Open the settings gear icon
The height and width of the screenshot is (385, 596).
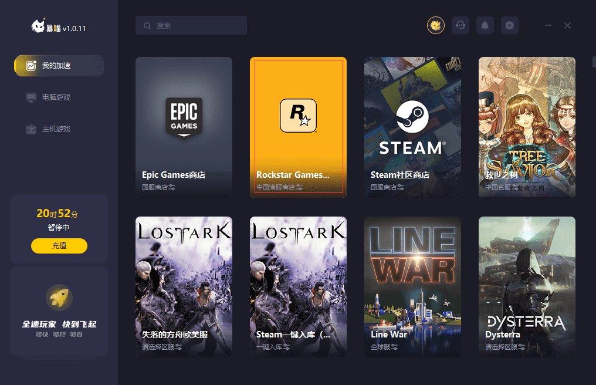pyautogui.click(x=510, y=25)
